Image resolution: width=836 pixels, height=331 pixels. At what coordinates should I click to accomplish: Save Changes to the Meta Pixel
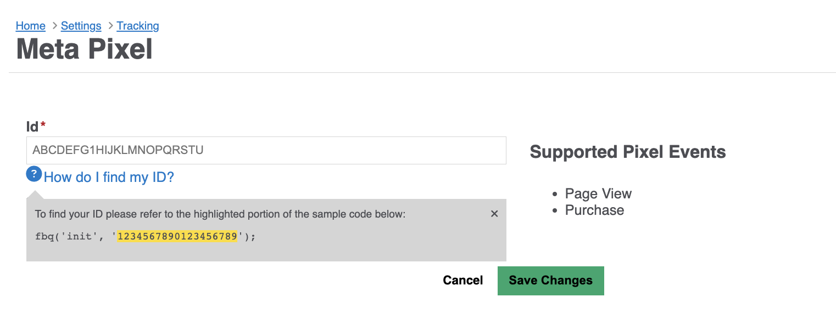551,281
